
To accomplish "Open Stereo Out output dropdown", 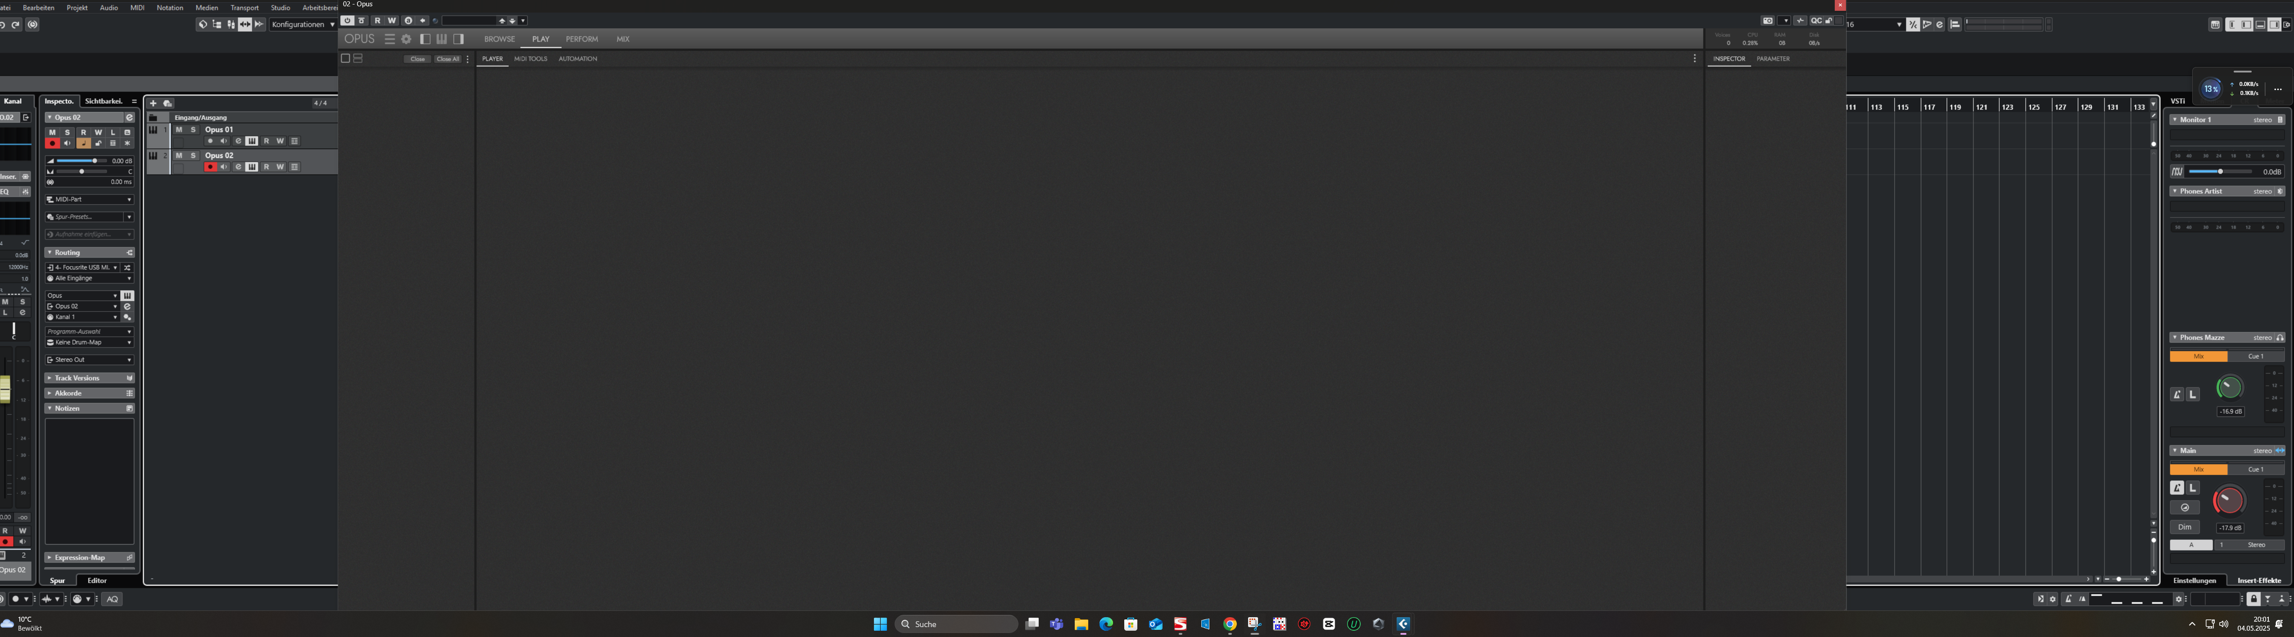I will pos(90,360).
